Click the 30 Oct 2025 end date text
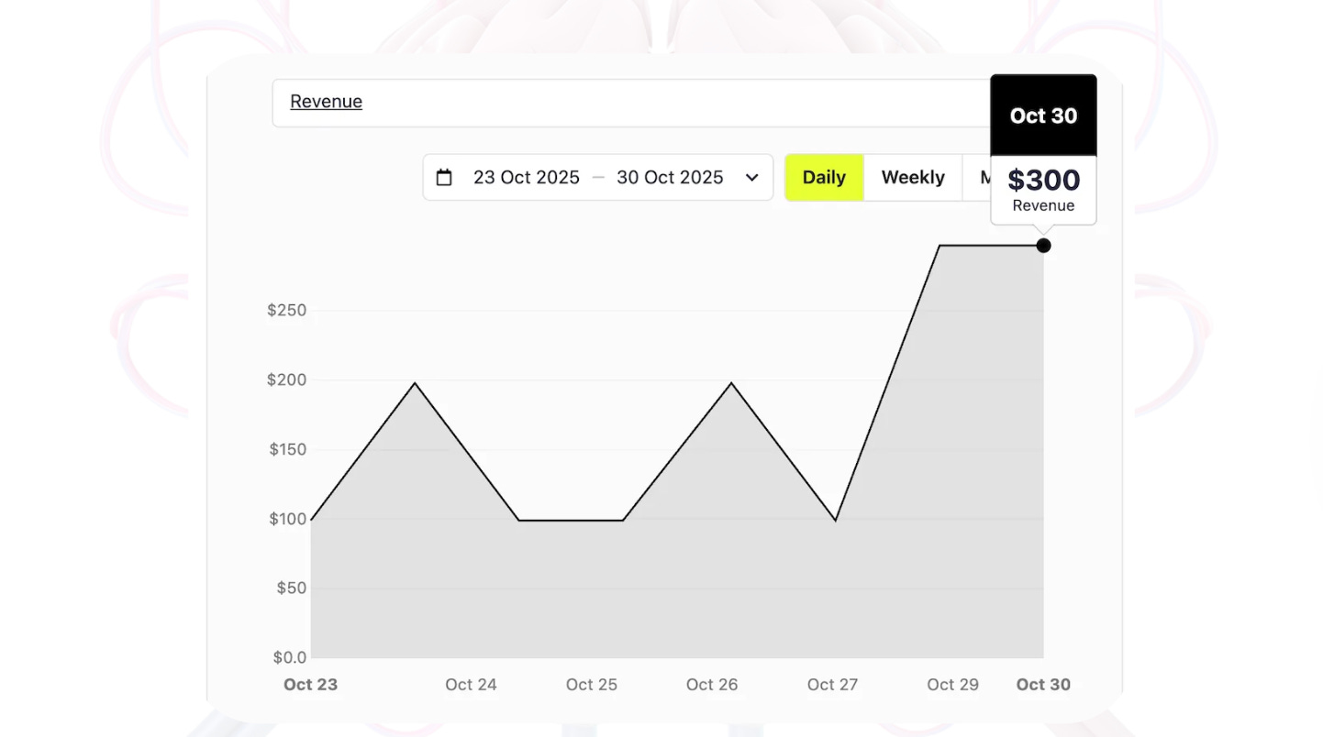This screenshot has width=1323, height=737. click(669, 177)
